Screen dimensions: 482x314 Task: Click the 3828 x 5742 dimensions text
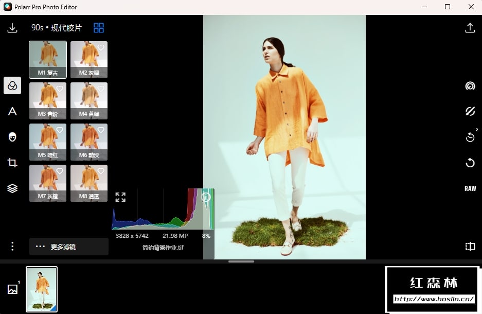(x=132, y=236)
